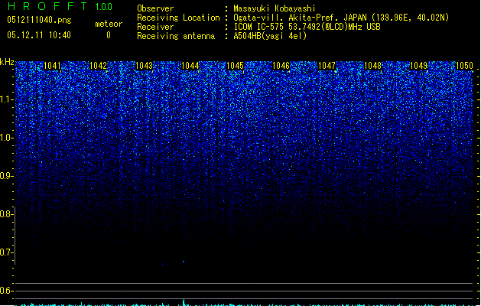This screenshot has height=306, width=481.
Task: Click the 1046 time marker
Action: click(281, 66)
